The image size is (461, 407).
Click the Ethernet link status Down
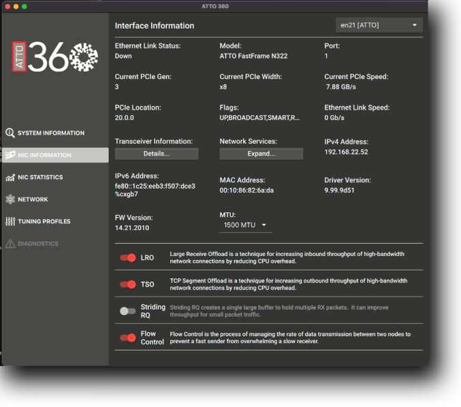point(123,56)
